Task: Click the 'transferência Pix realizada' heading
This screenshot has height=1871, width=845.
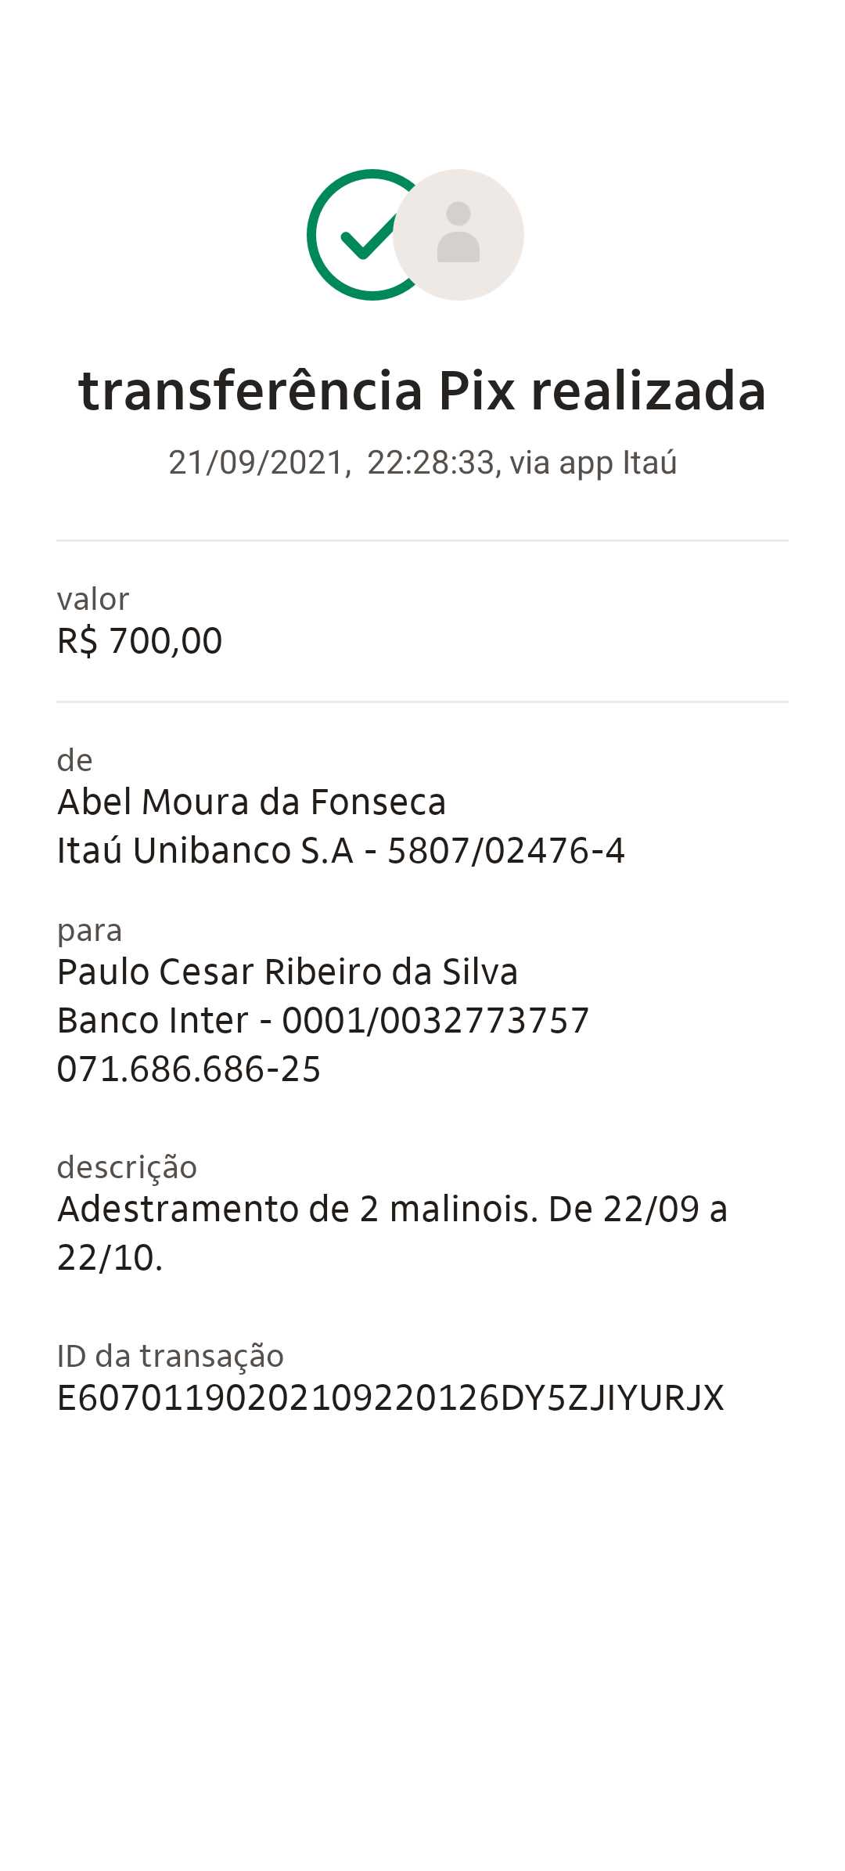Action: (x=422, y=391)
